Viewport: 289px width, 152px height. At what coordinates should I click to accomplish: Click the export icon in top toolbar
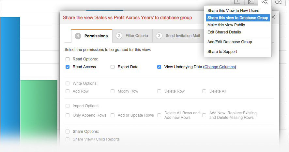(237, 2)
